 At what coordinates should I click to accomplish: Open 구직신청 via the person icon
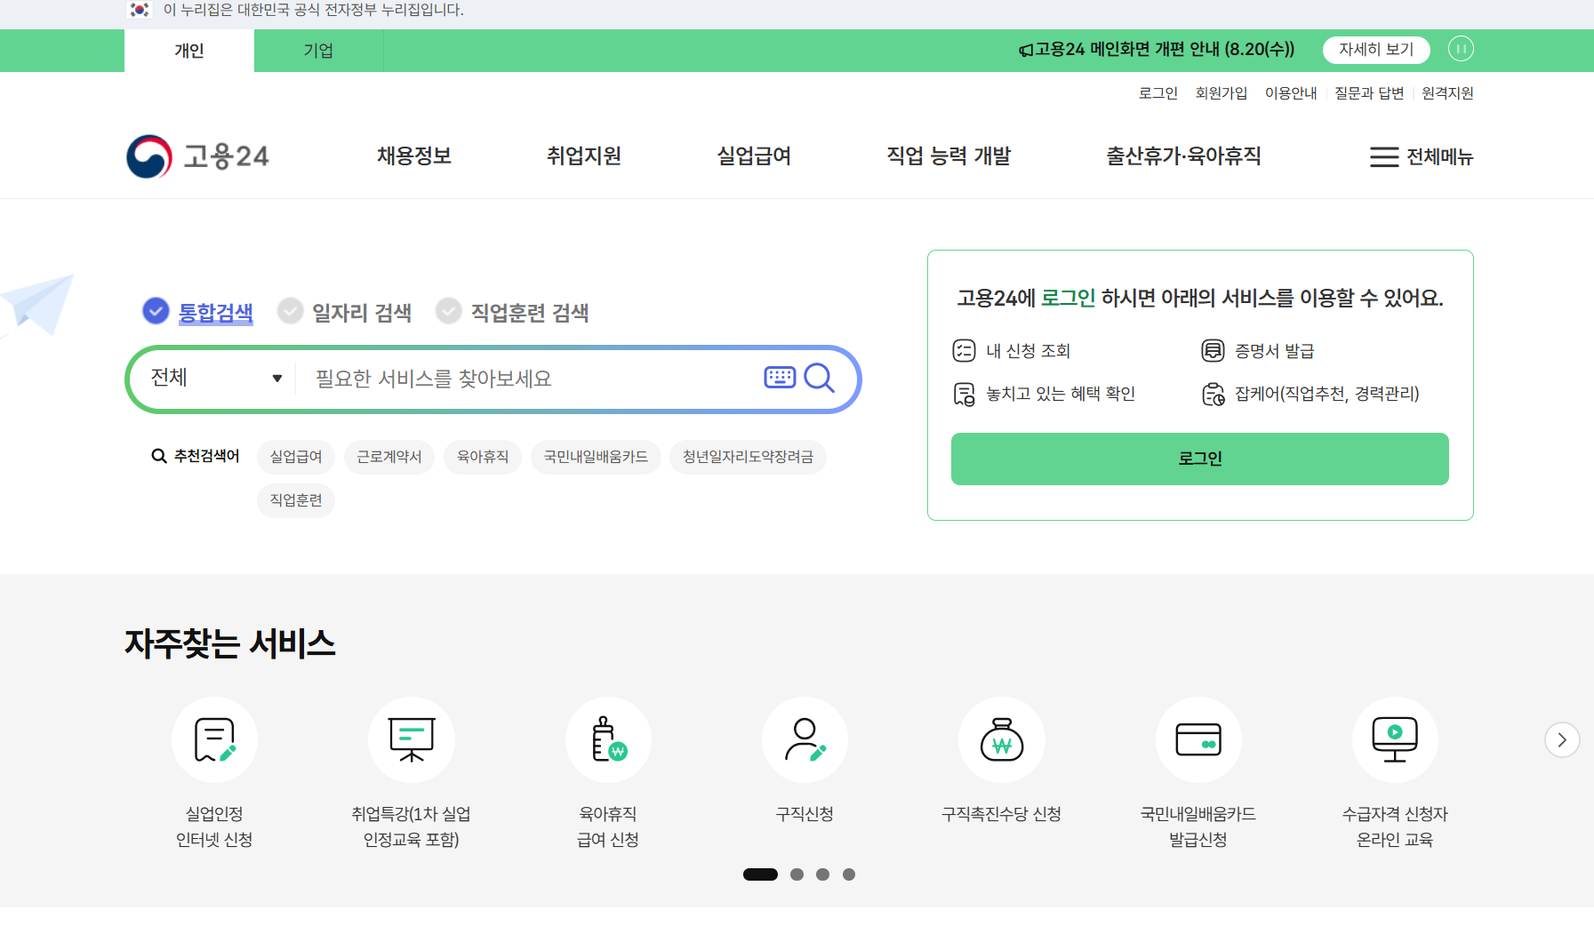tap(805, 738)
